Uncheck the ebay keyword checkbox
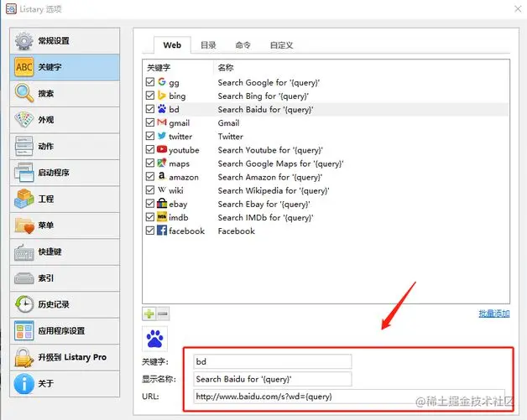 pos(150,204)
